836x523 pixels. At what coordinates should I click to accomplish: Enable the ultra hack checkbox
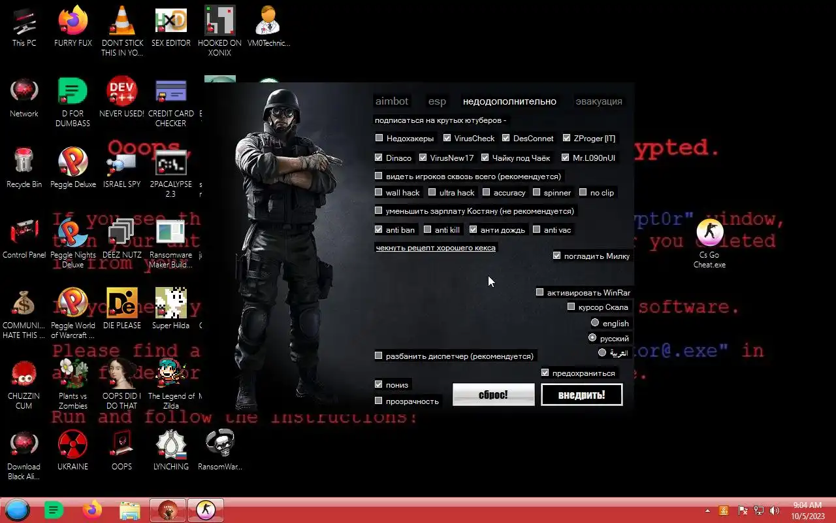[432, 192]
